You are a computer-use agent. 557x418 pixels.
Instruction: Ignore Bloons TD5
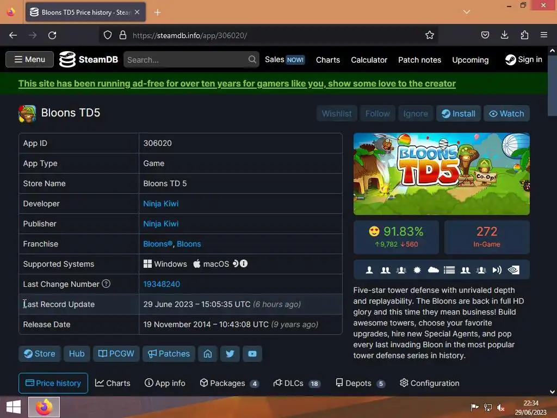click(x=415, y=113)
